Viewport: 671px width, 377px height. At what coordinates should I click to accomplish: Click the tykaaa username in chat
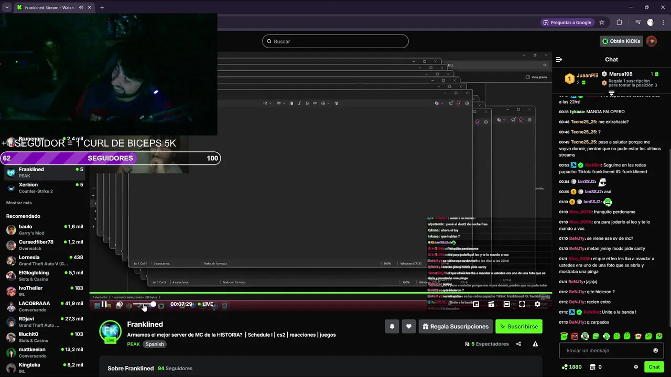(x=577, y=112)
